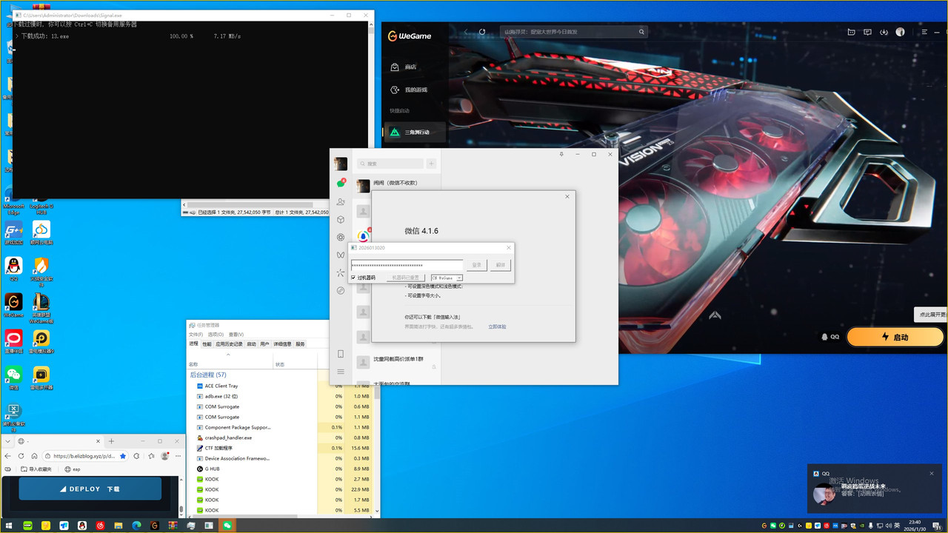Viewport: 948px width, 533px height.
Task: Open the WeChat chats icon in sidebar
Action: pyautogui.click(x=341, y=183)
